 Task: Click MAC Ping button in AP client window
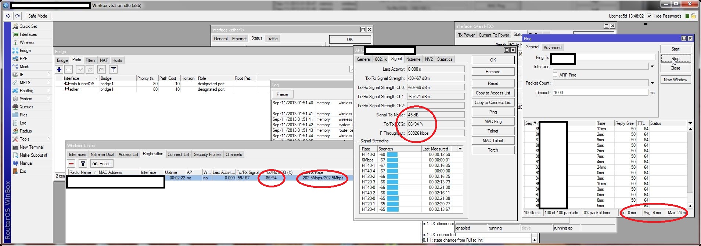point(493,122)
